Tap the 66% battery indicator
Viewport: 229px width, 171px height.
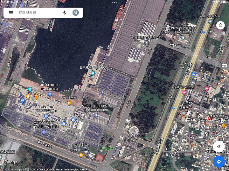pos(221,2)
